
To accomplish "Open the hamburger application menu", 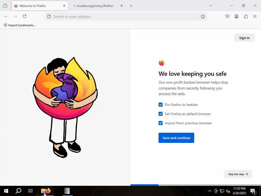I will point(255,16).
